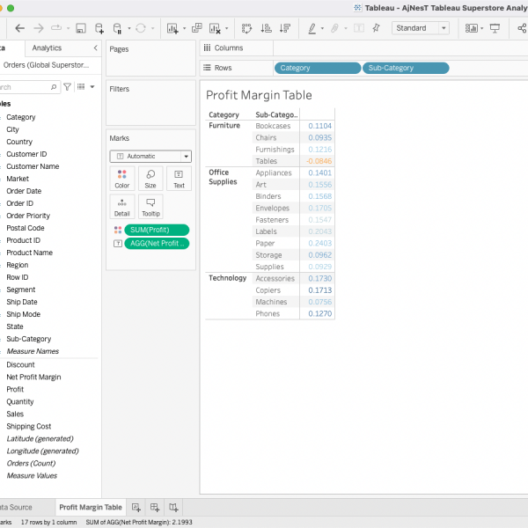
Task: Collapse the data pane with arrow
Action: 95,48
